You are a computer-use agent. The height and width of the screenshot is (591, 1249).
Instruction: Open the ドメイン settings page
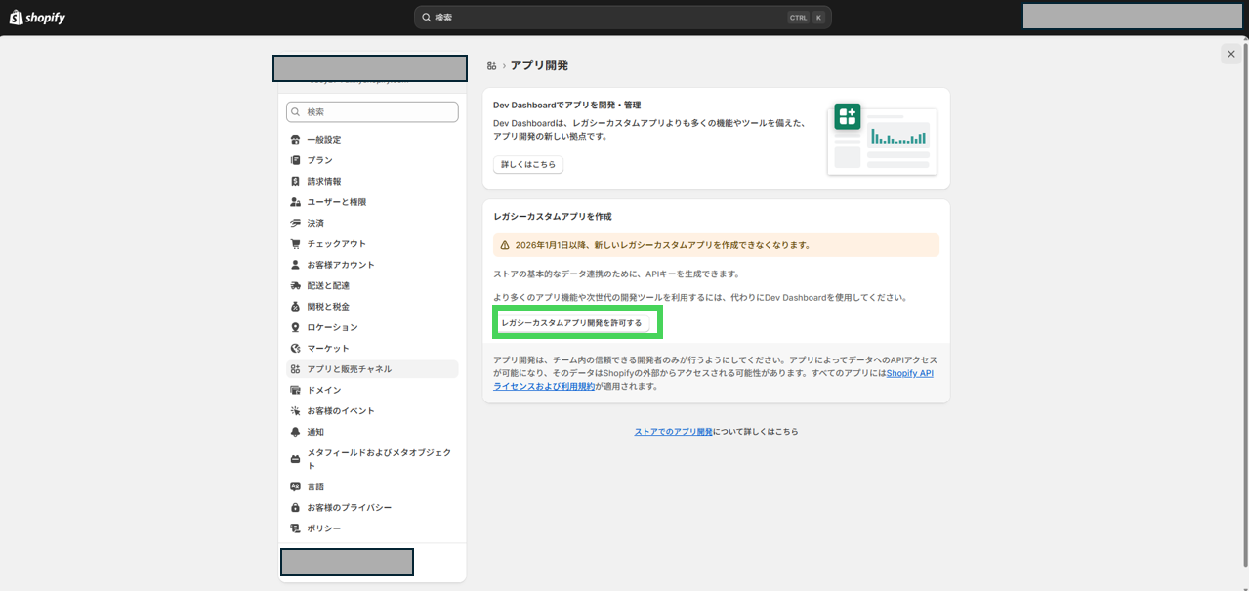[323, 390]
